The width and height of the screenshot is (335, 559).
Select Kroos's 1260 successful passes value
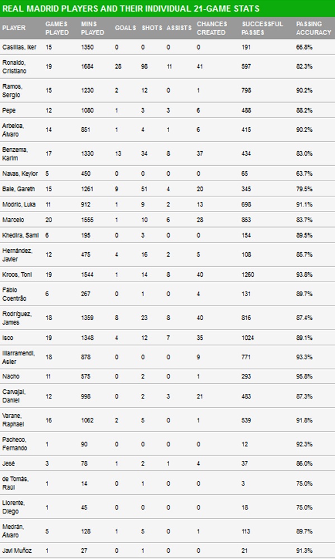tap(250, 275)
